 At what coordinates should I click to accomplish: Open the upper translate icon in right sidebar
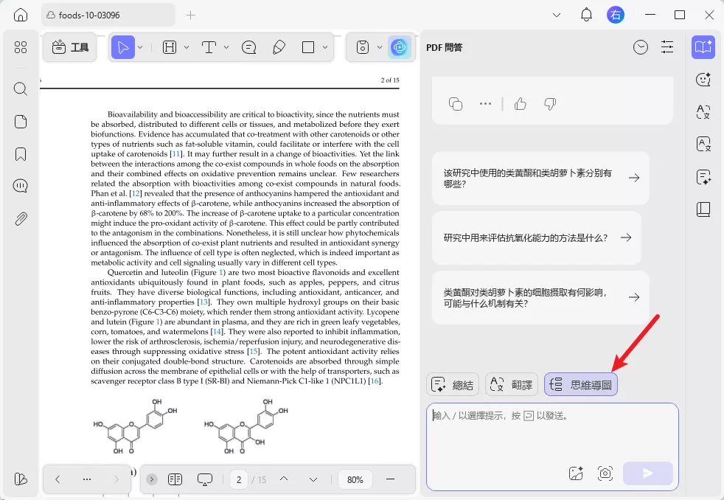703,112
